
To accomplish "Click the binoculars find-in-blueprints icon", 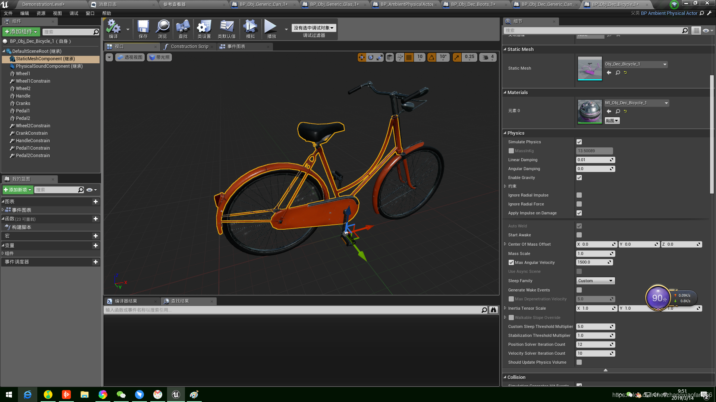I will 493,310.
